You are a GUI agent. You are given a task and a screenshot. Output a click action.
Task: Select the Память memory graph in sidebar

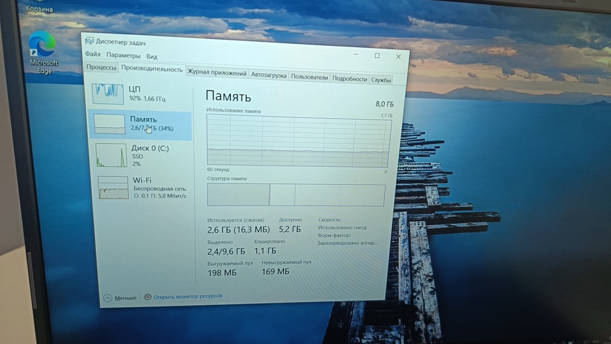pyautogui.click(x=108, y=124)
